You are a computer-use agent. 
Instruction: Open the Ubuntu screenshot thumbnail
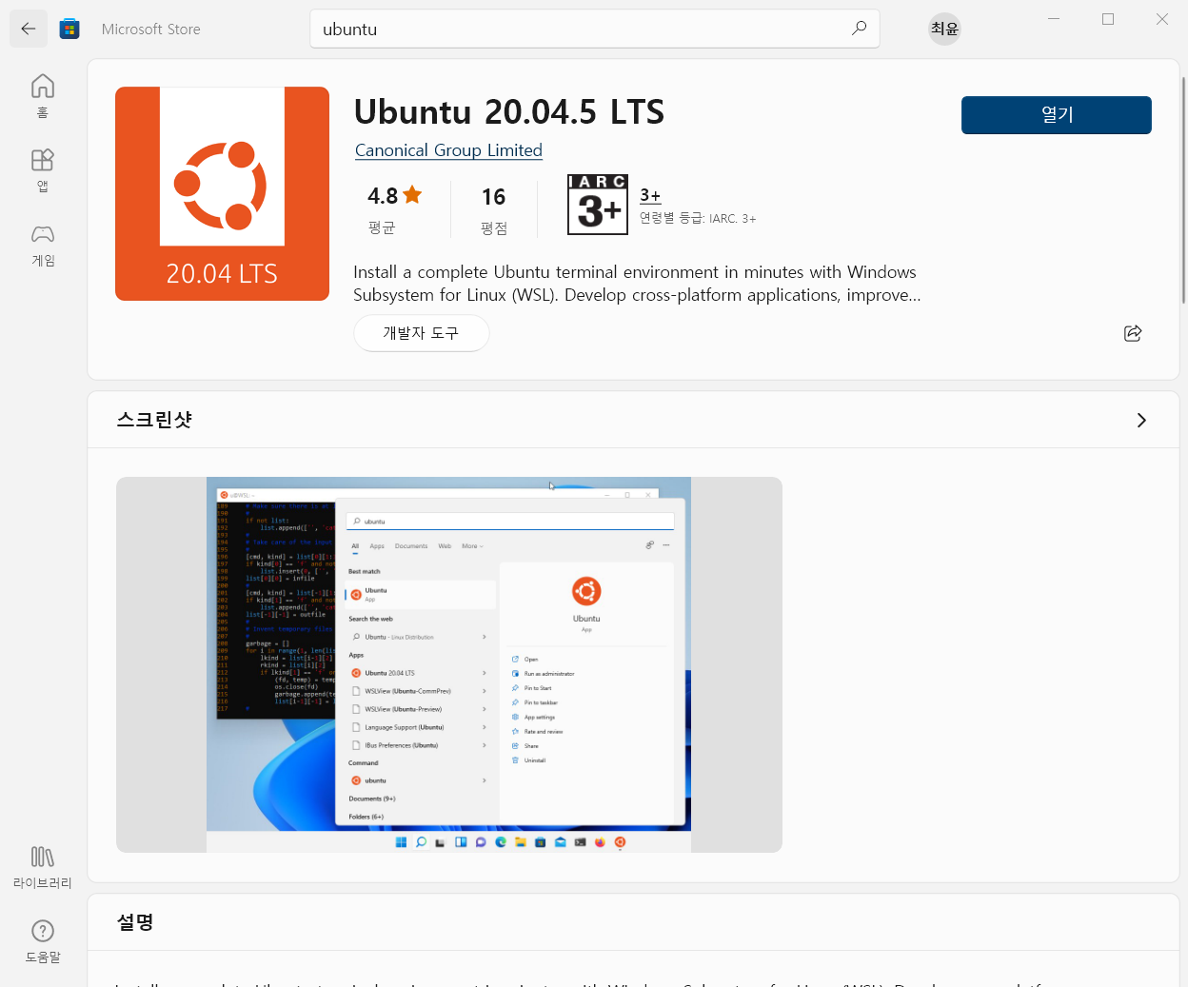pyautogui.click(x=449, y=664)
